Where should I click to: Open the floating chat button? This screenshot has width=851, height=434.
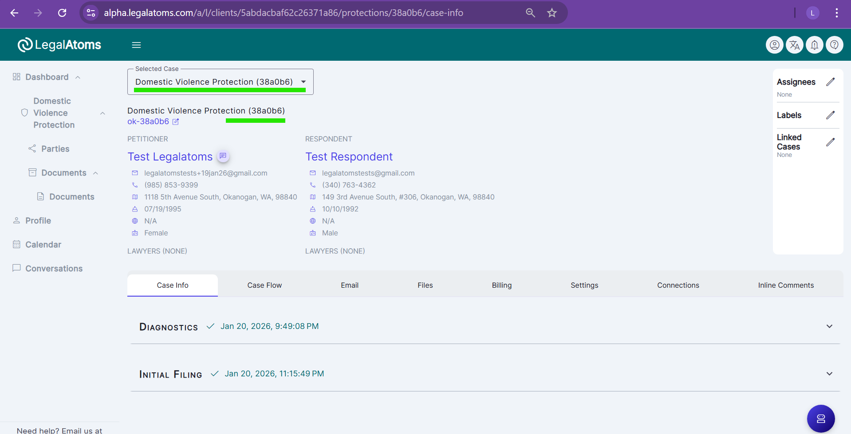[x=820, y=418]
